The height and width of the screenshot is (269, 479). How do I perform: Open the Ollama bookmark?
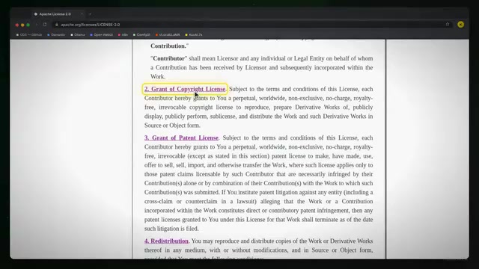78,35
